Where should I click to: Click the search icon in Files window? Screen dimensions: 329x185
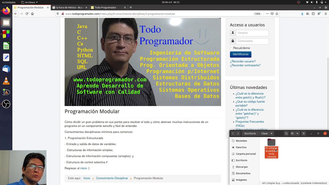pyautogui.click(x=286, y=133)
